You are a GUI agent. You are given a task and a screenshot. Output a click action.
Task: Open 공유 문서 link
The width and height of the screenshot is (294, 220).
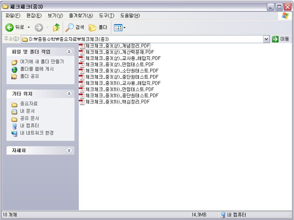click(x=30, y=118)
